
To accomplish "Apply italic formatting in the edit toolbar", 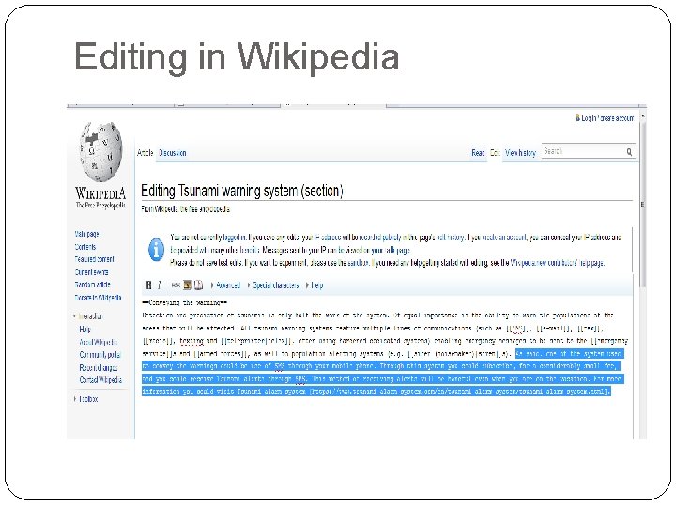I will tap(159, 285).
